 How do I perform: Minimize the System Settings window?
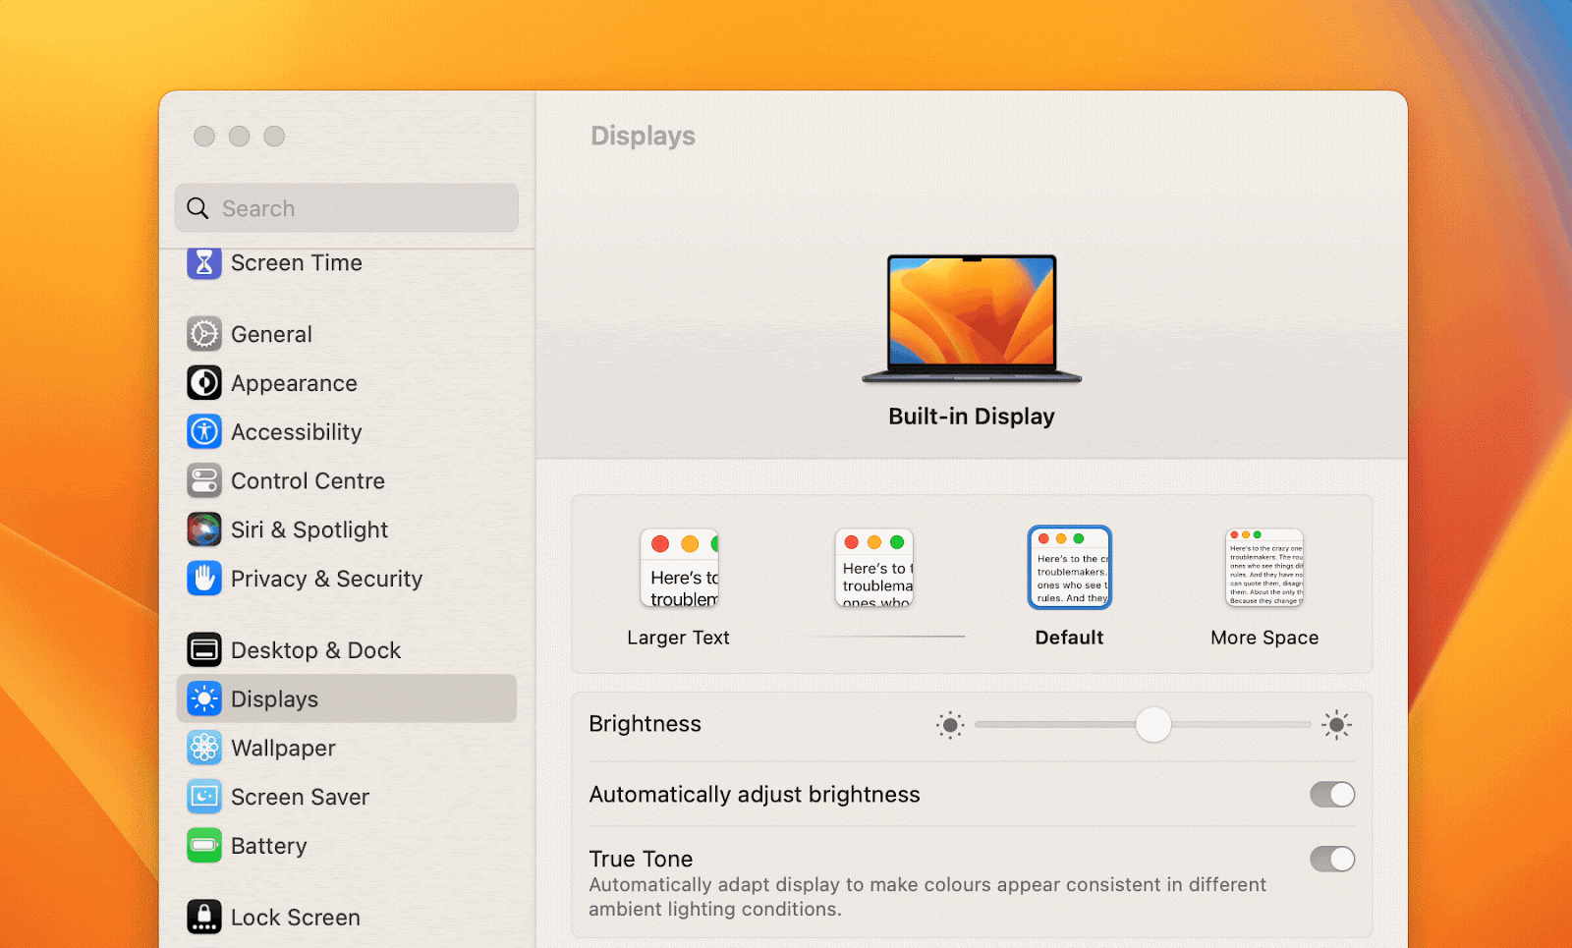point(240,137)
